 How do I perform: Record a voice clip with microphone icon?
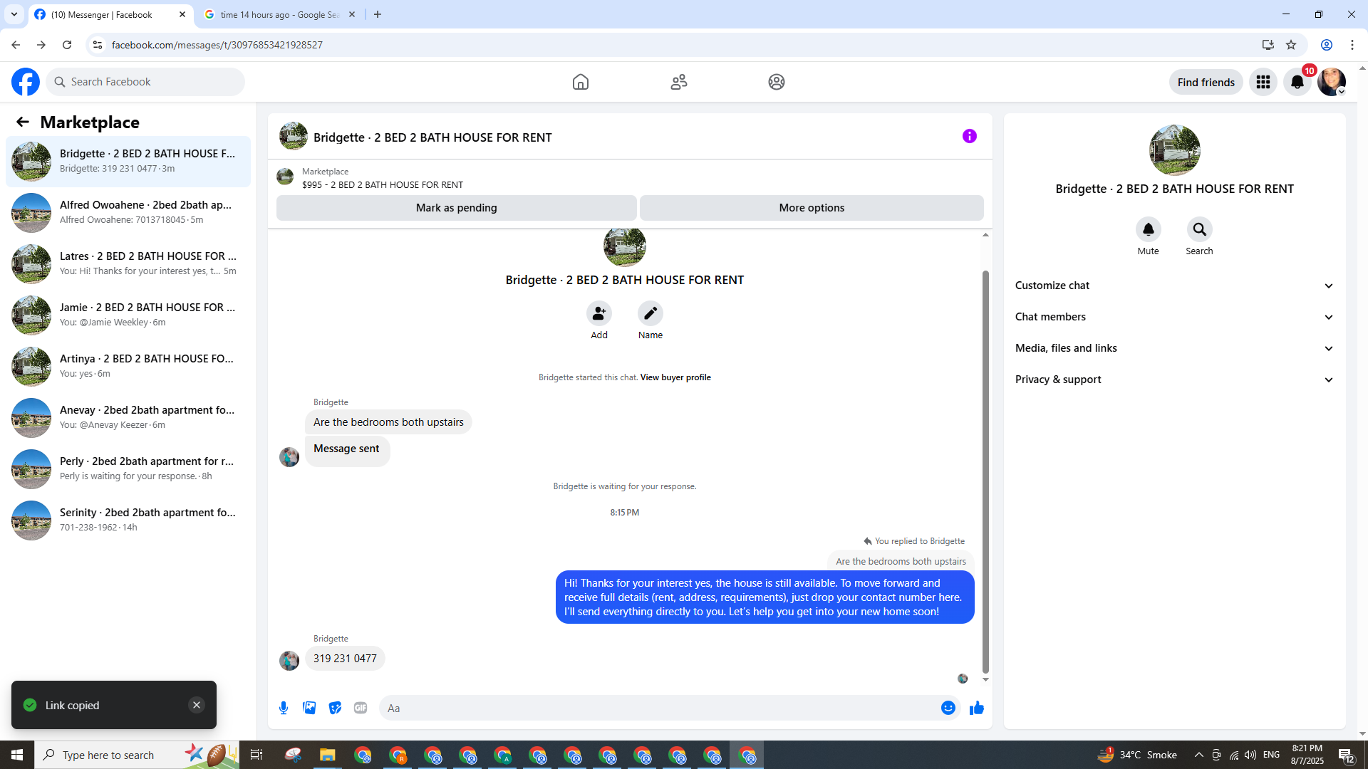[x=284, y=708]
